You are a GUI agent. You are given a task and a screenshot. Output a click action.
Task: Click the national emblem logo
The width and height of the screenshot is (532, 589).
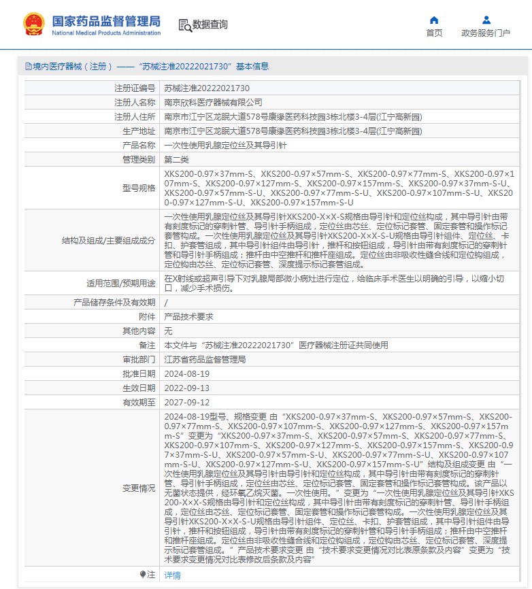pos(34,24)
